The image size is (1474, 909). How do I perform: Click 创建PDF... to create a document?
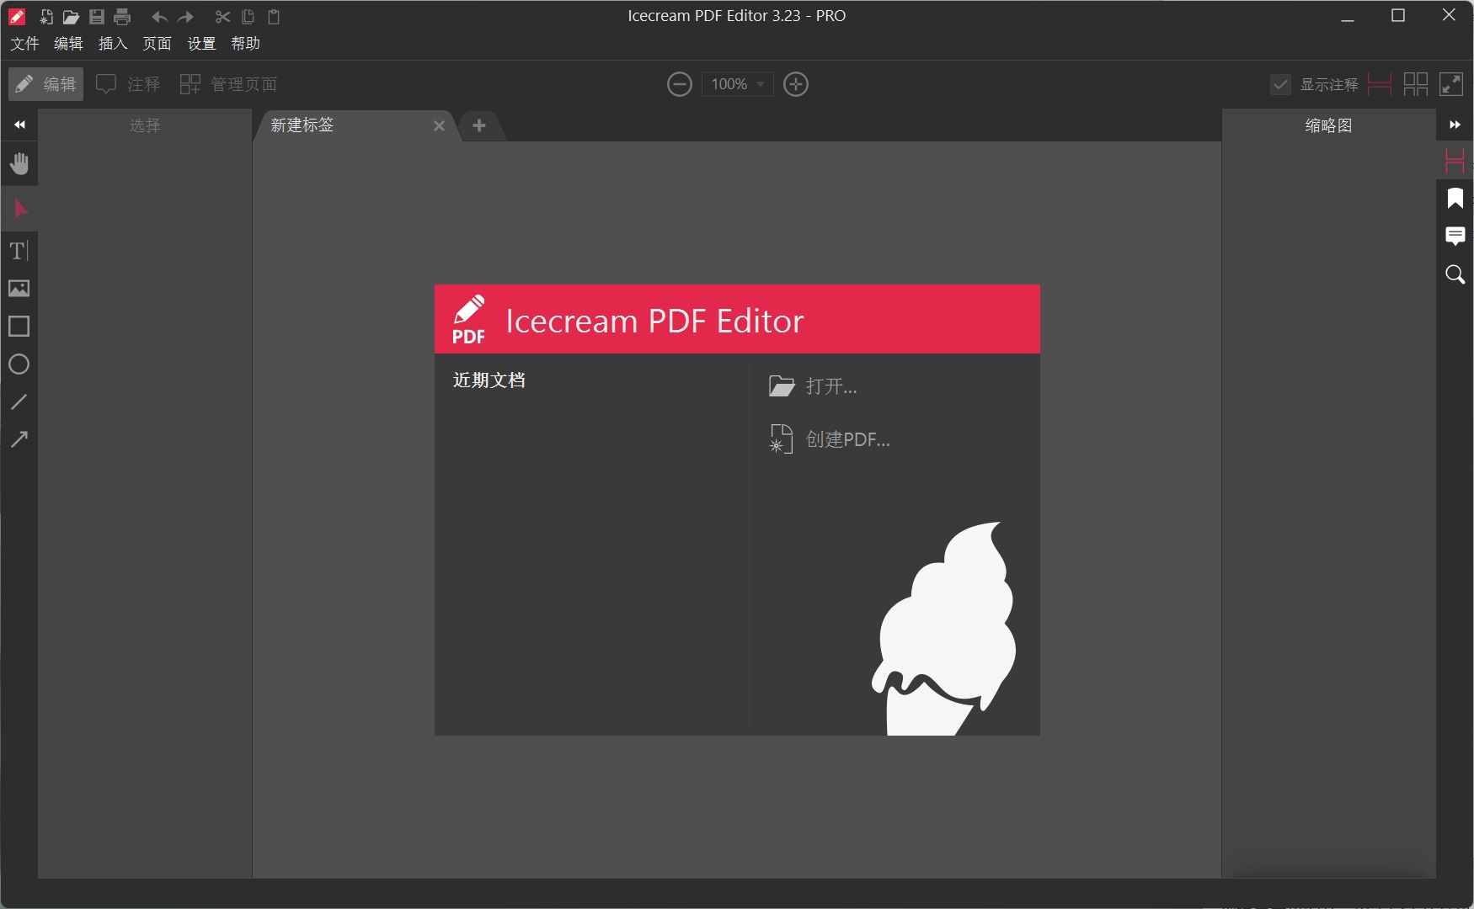pos(846,439)
